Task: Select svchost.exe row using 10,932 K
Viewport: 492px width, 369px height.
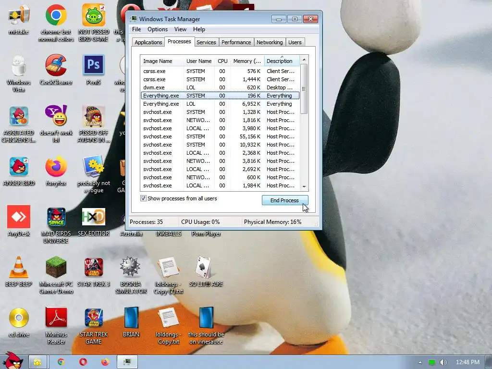Action: [x=220, y=145]
